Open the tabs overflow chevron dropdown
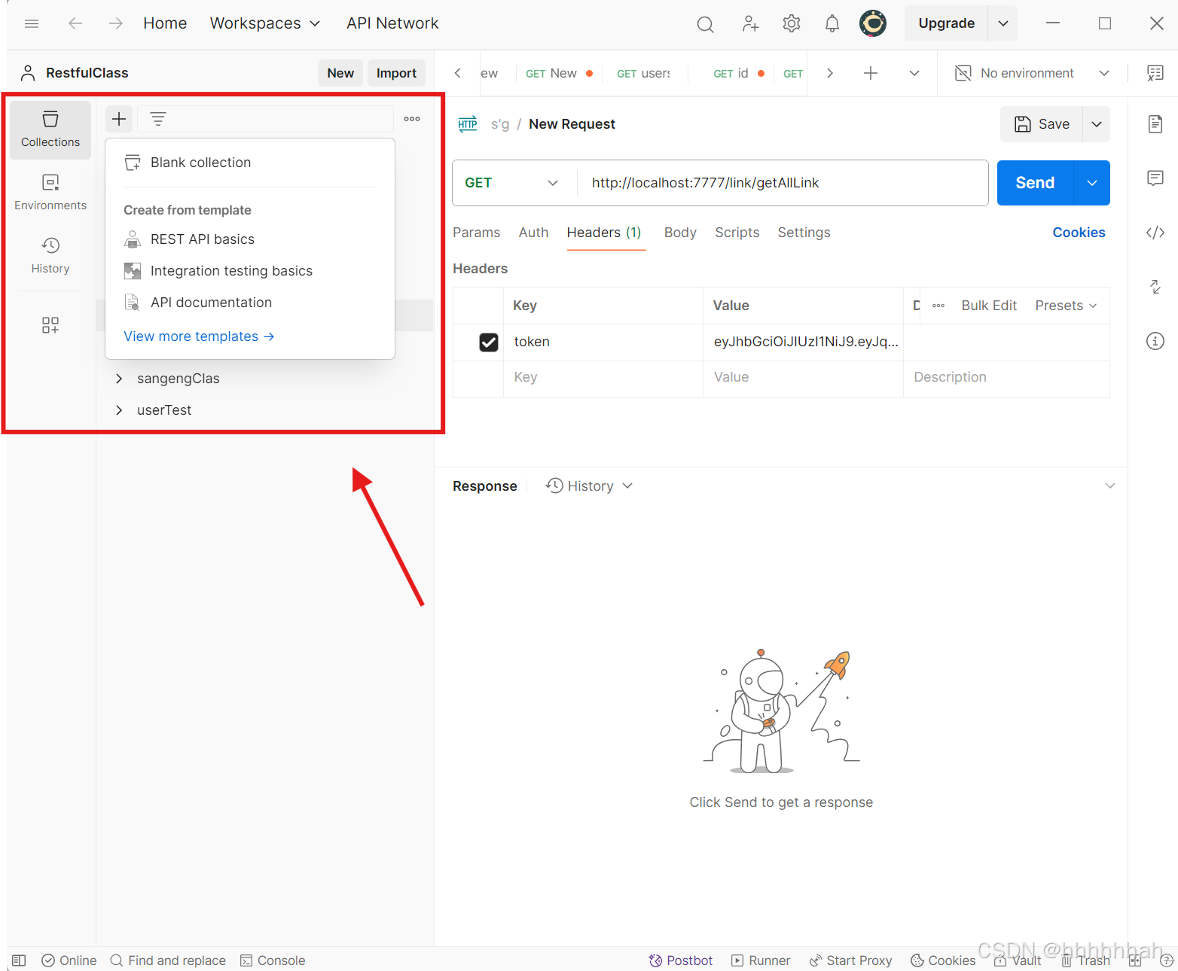The width and height of the screenshot is (1178, 971). tap(914, 73)
